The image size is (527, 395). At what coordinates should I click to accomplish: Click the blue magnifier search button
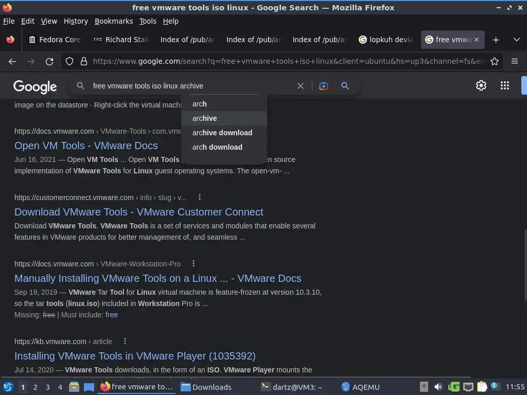pos(345,86)
